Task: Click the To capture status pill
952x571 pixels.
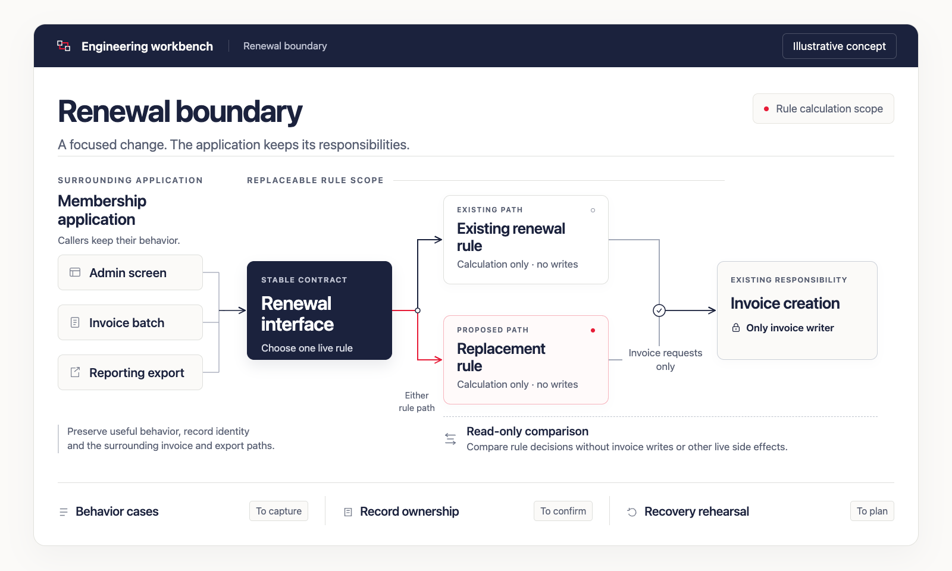Action: [x=278, y=511]
